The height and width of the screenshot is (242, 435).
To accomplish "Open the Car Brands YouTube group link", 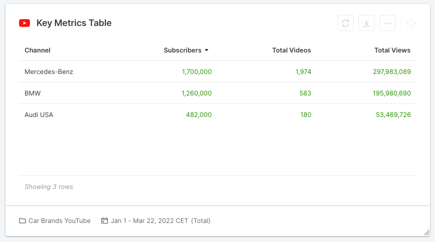I will pyautogui.click(x=59, y=220).
